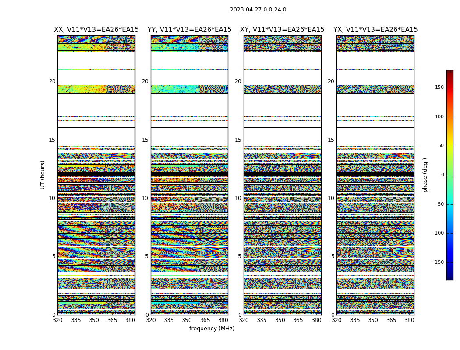
Task: Click the 365 frequency tick under XX panel
Action: [112, 320]
